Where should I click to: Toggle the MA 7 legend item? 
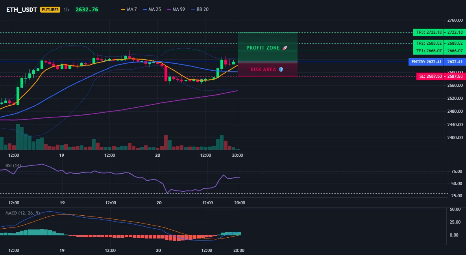(129, 9)
